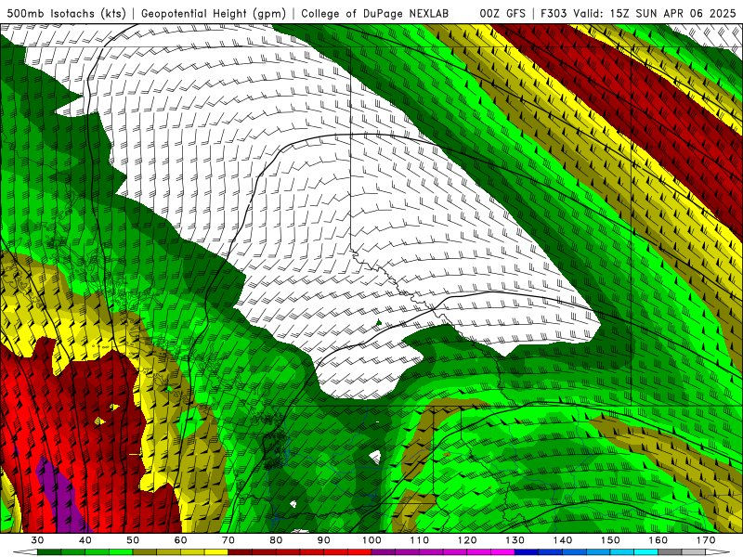Click the legend value 50
743x557 pixels.
point(133,540)
